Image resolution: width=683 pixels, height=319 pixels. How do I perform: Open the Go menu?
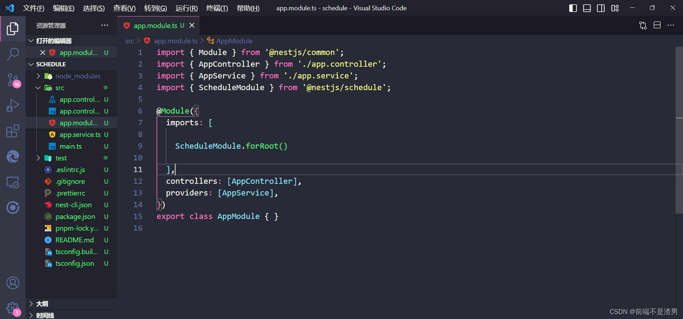155,8
